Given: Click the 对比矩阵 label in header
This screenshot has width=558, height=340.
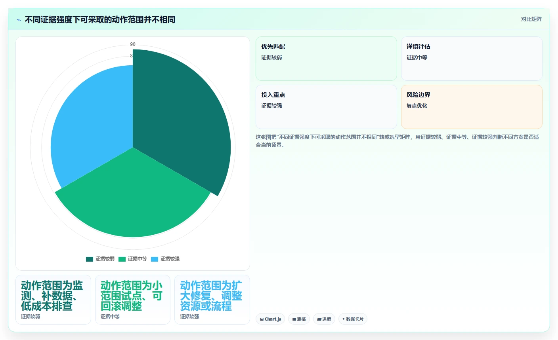Looking at the screenshot, I should (x=531, y=19).
